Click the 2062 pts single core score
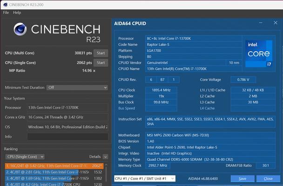The height and width of the screenshot is (186, 283). [84, 63]
